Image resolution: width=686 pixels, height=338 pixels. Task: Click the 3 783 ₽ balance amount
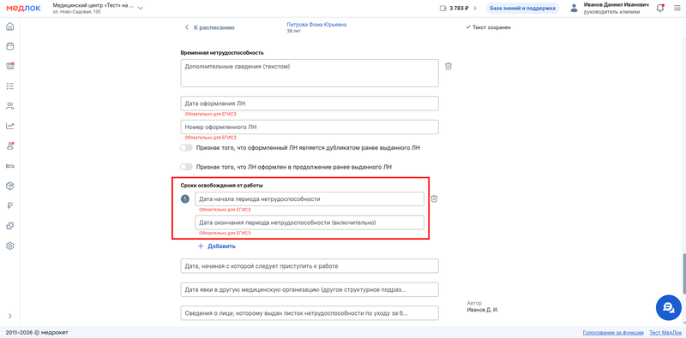[x=460, y=9]
